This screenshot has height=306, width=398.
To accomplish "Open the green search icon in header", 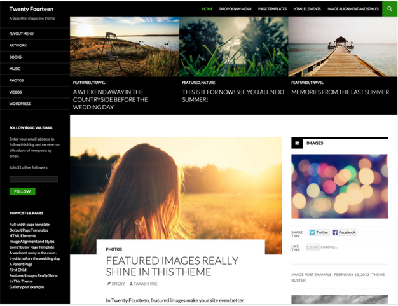I will pos(390,9).
